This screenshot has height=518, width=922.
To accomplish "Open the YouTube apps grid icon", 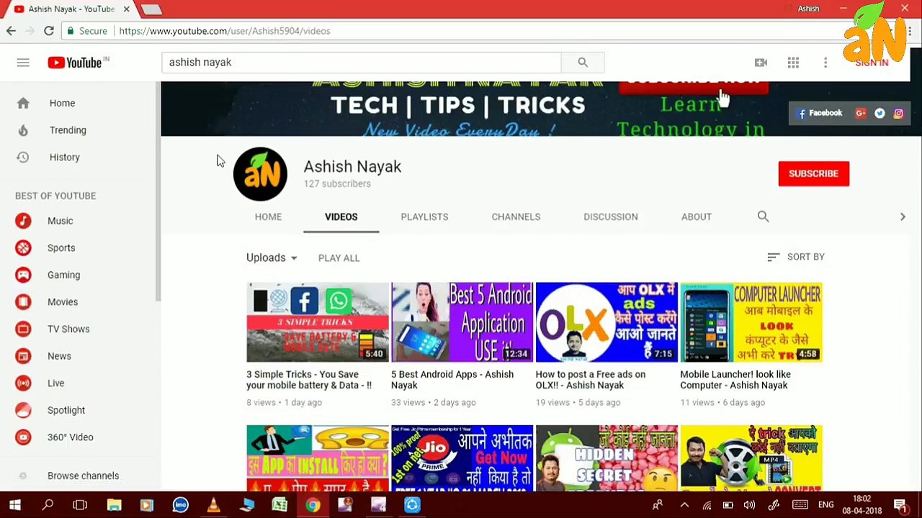I will coord(793,63).
